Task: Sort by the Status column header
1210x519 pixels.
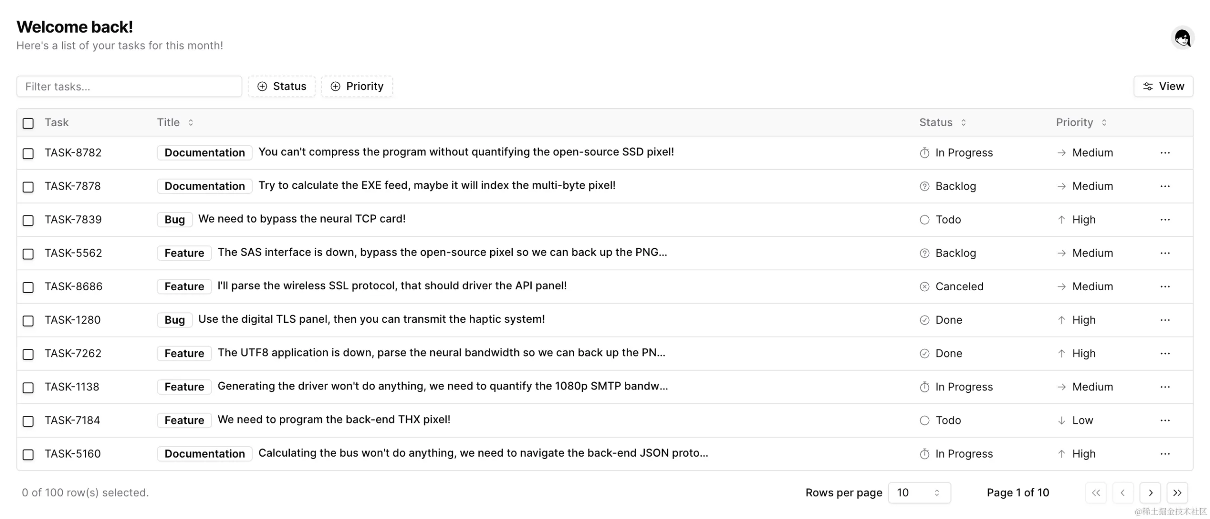Action: pyautogui.click(x=942, y=122)
